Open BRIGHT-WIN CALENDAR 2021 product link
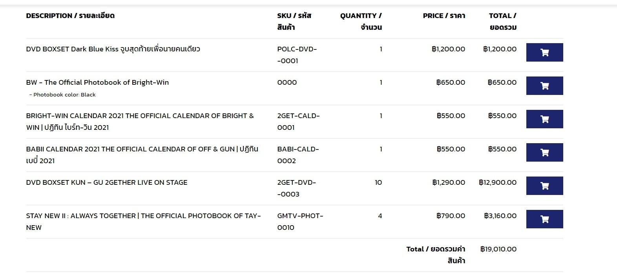 [140, 122]
